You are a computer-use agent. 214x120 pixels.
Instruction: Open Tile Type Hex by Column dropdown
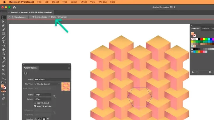click(47, 84)
